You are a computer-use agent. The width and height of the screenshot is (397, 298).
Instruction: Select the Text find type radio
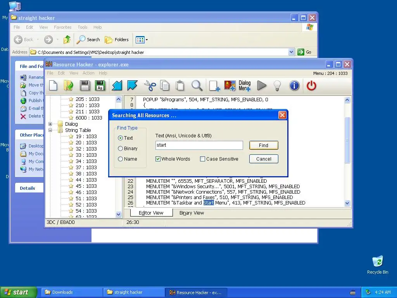pyautogui.click(x=120, y=138)
